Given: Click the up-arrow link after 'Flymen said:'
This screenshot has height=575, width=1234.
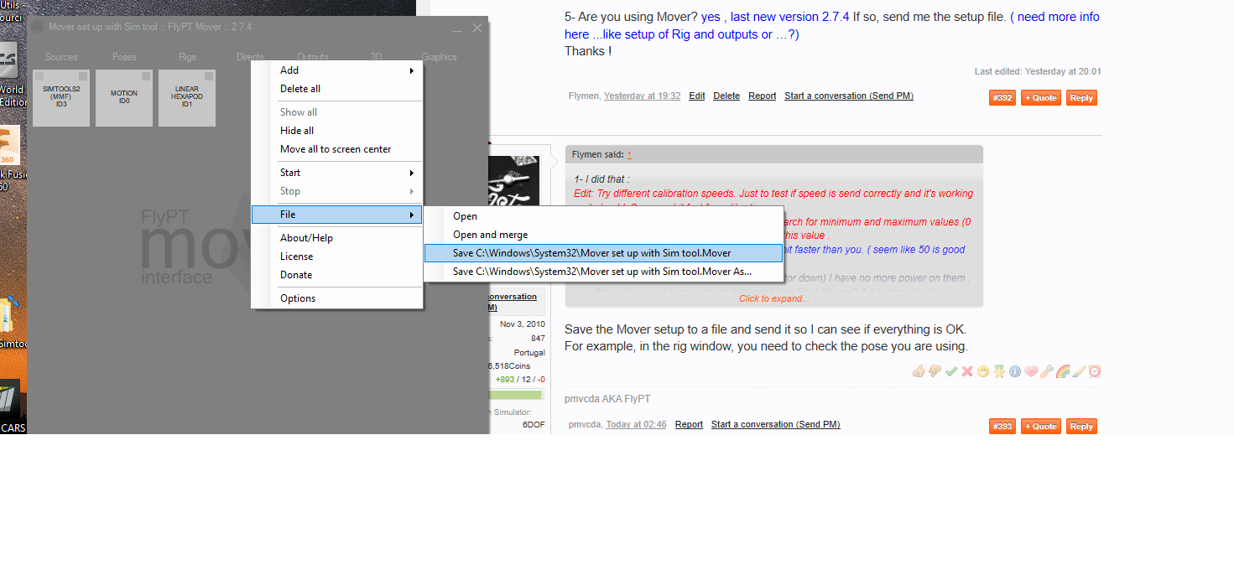Looking at the screenshot, I should (x=629, y=155).
